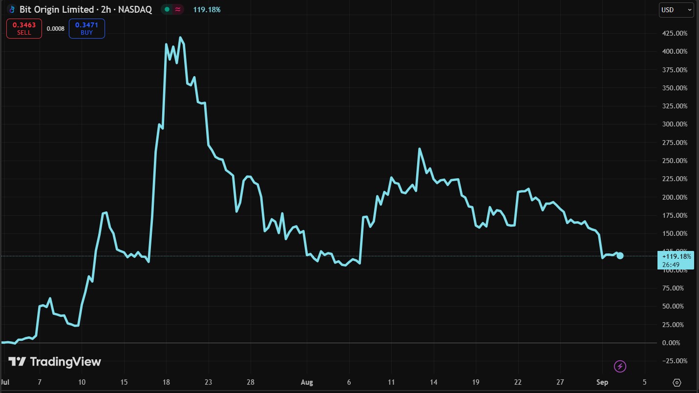The width and height of the screenshot is (699, 393).
Task: Click the Aug label on time axis
Action: tap(307, 382)
